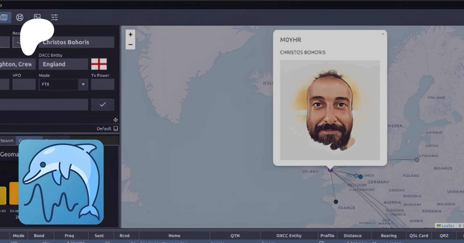The height and width of the screenshot is (243, 464).
Task: Close the M0YHR map popup
Action: 383,34
